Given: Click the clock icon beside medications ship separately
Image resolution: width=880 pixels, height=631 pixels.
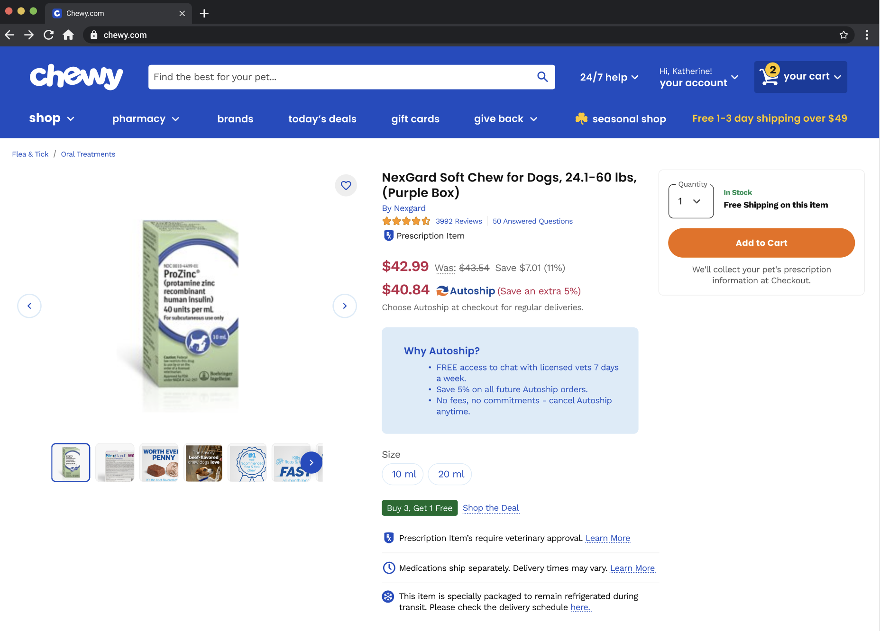Looking at the screenshot, I should [389, 568].
